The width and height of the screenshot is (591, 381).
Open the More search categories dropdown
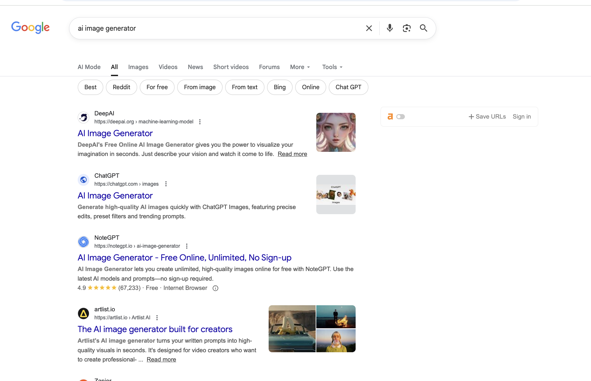[299, 67]
